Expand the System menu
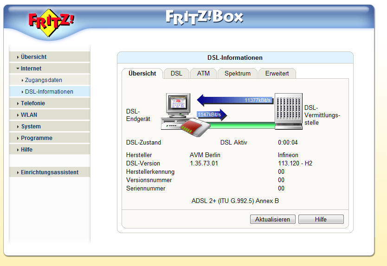Viewport: 387px width, 266px height. (x=50, y=127)
